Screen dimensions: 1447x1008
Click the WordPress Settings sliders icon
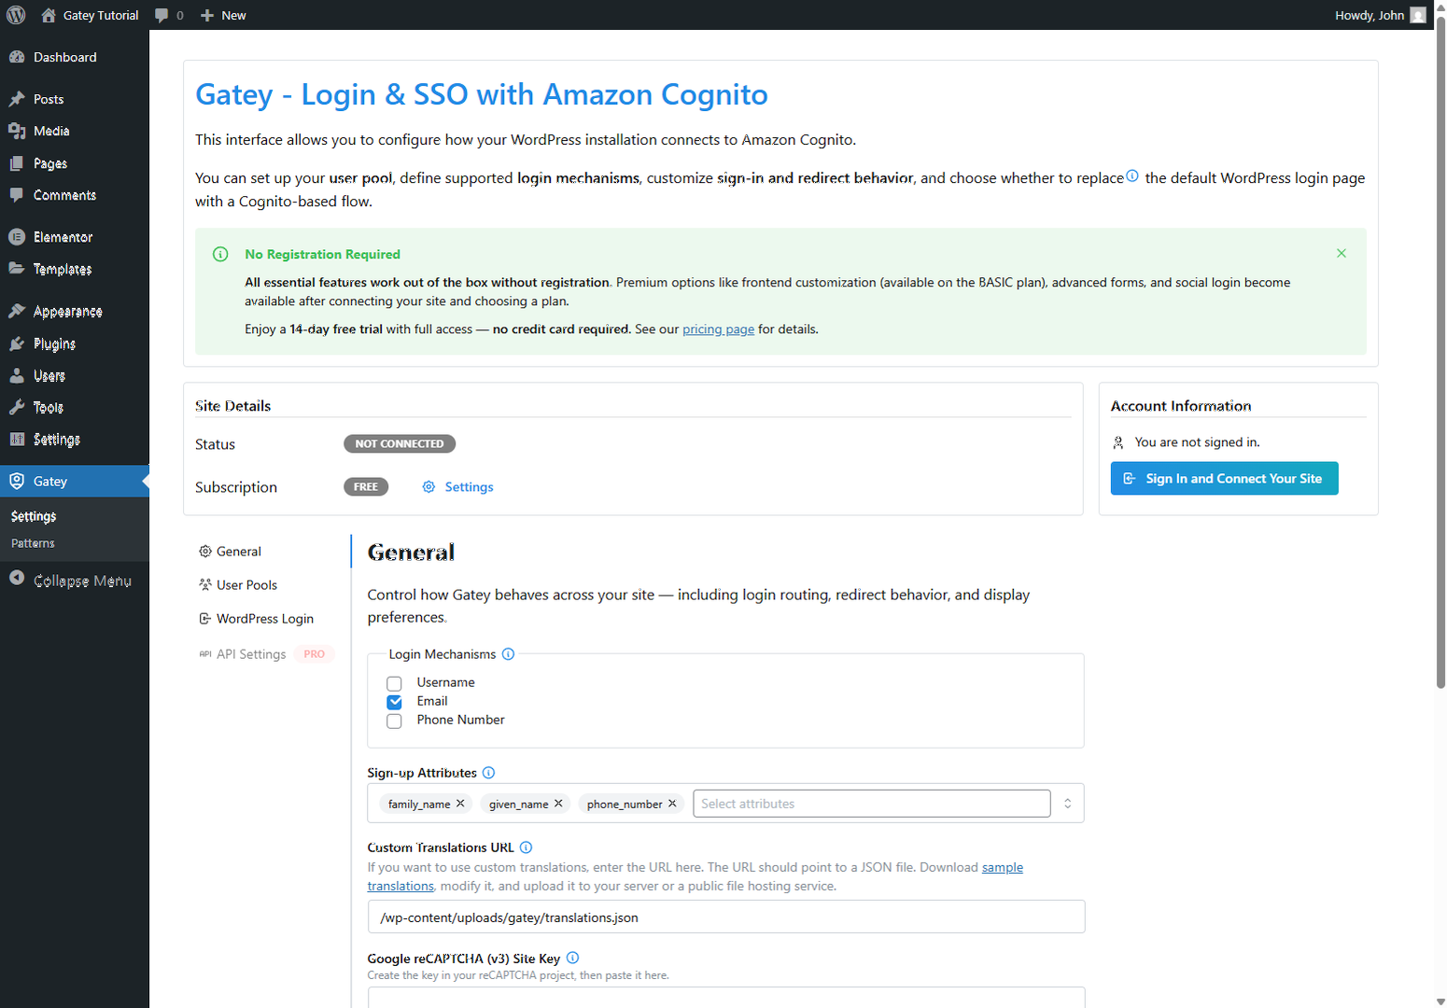tap(17, 439)
